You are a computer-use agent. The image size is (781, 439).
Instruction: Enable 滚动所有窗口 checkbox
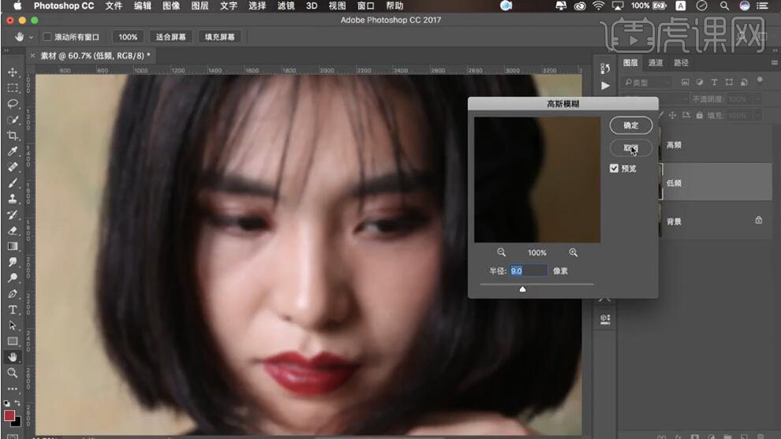pyautogui.click(x=47, y=37)
